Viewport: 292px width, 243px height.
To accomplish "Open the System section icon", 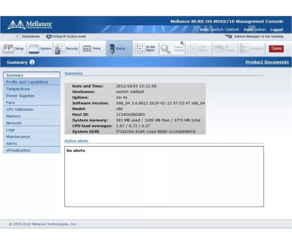I will [34, 49].
